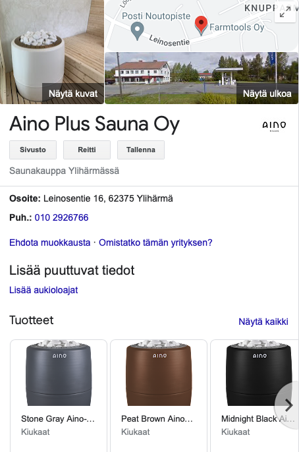This screenshot has height=452, width=299.
Task: Save the place with the Tallenna button
Action: click(x=141, y=150)
